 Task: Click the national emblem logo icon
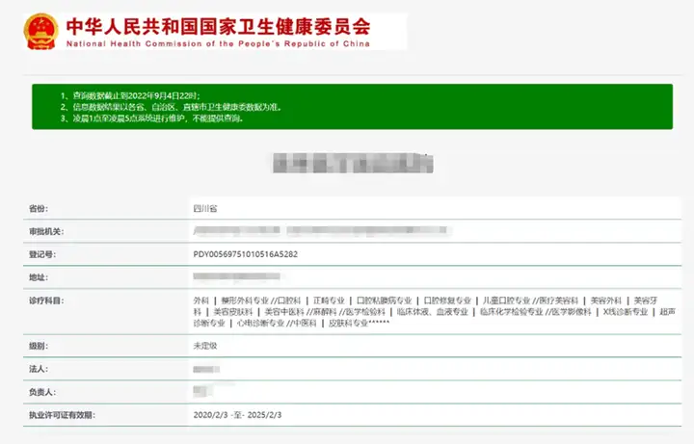click(40, 31)
